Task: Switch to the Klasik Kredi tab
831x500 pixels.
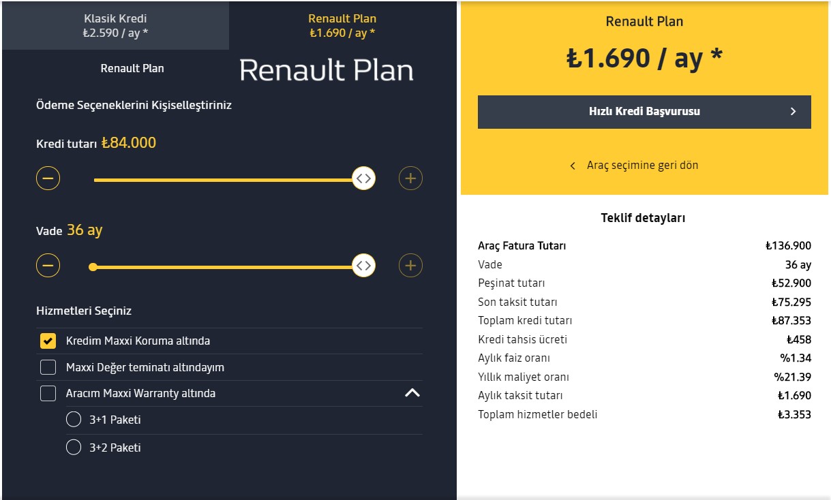Action: click(115, 25)
